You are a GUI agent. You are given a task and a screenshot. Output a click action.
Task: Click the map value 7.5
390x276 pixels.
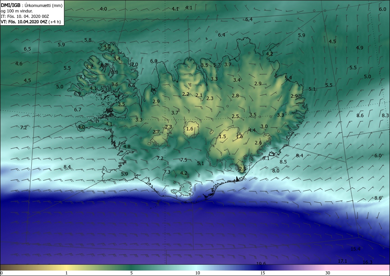(x=184, y=160)
